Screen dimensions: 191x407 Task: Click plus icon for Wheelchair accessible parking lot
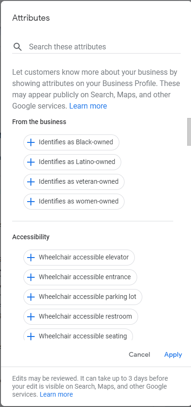tap(31, 297)
